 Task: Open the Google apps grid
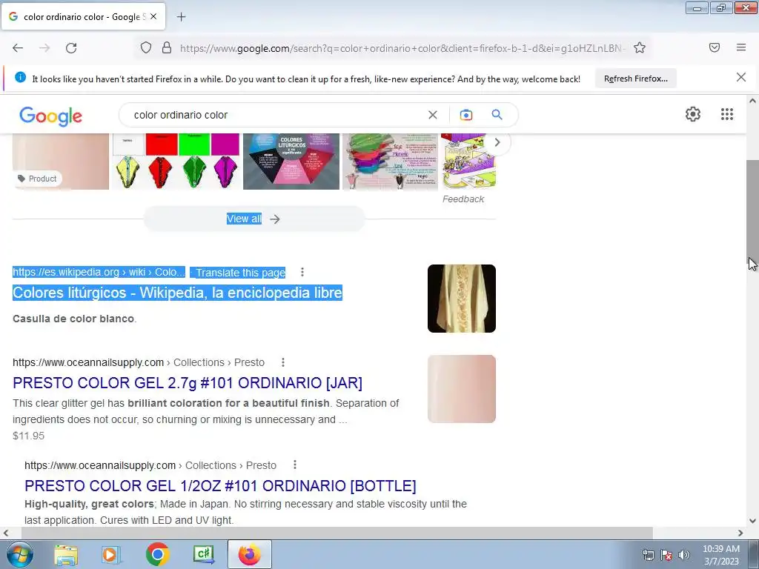(x=727, y=114)
